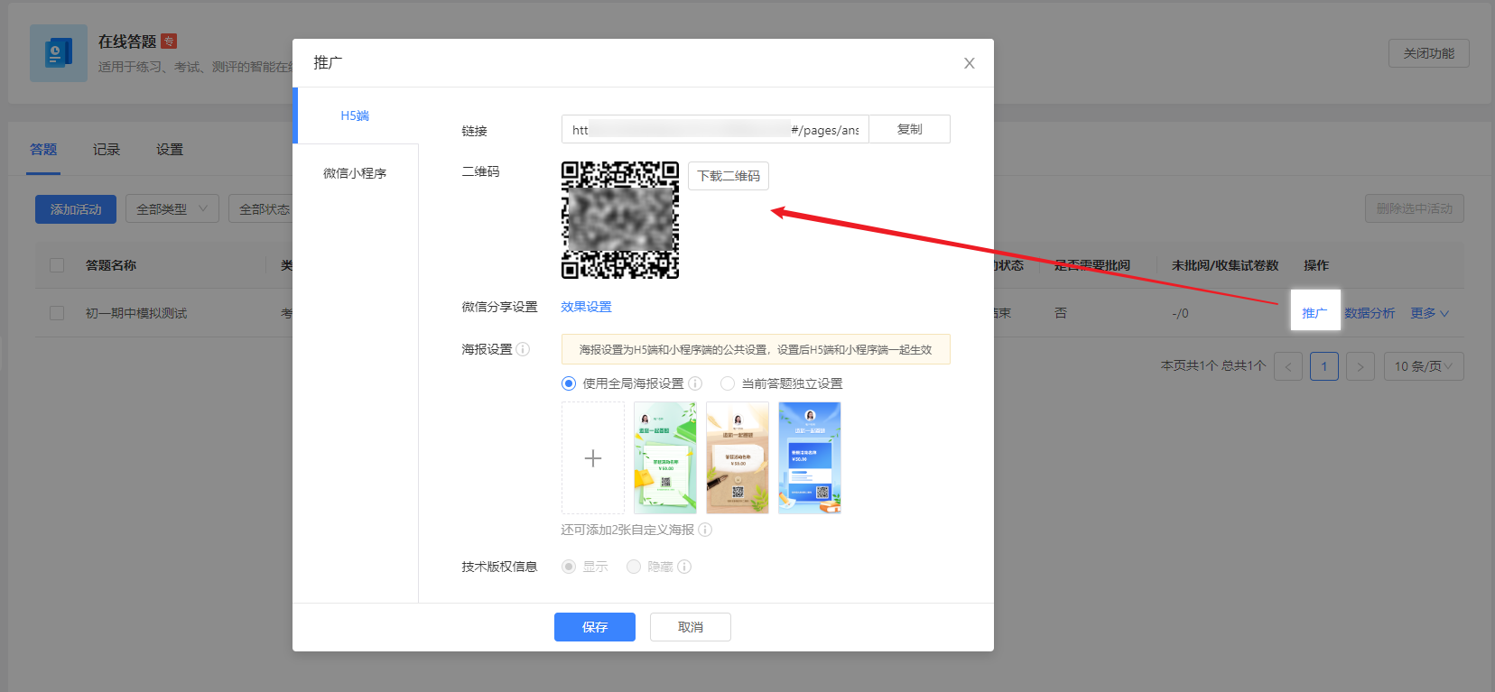Open the 设置 tab
This screenshot has width=1495, height=692.
[170, 150]
